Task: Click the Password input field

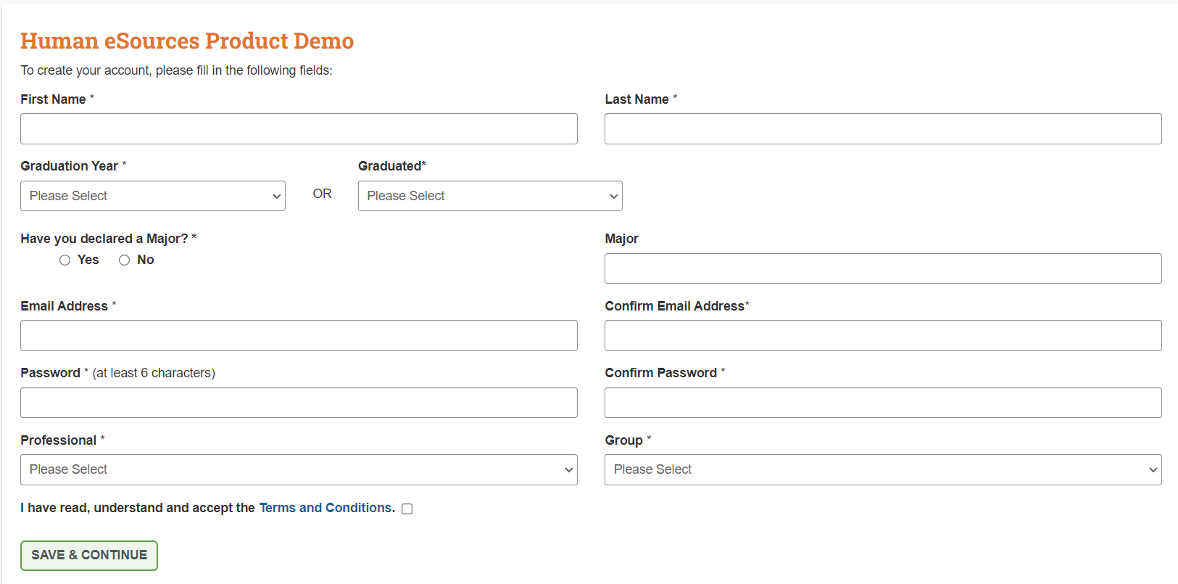Action: tap(299, 403)
